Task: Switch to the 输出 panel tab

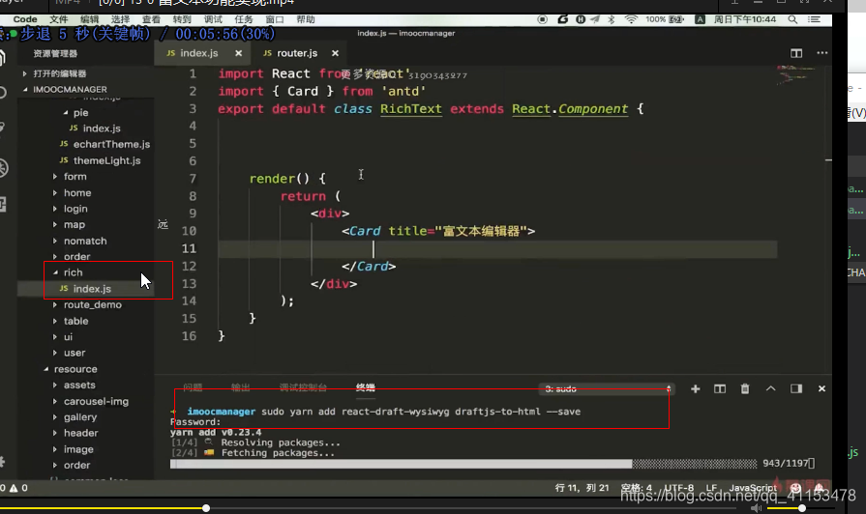Action: [240, 387]
